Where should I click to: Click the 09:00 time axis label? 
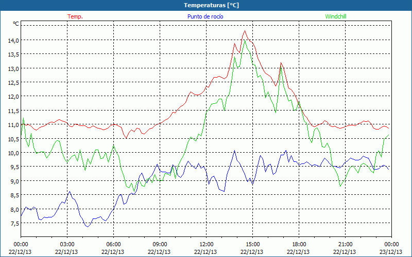click(160, 245)
